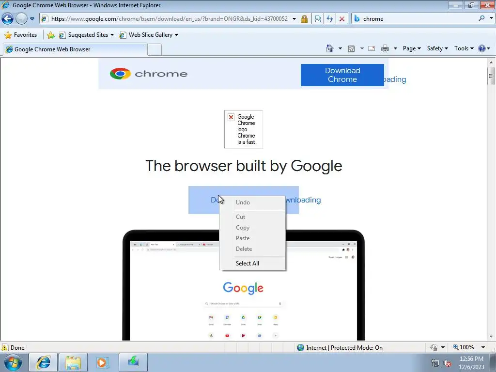Click the status bar warning icon
The image size is (496, 372).
coord(5,347)
